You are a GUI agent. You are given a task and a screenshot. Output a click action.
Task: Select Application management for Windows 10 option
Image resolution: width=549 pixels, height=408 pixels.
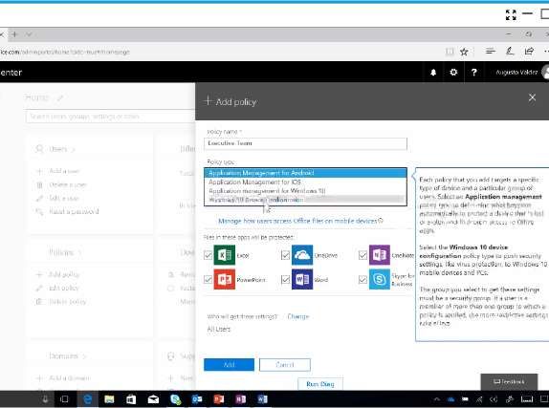(305, 191)
